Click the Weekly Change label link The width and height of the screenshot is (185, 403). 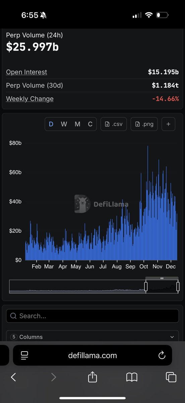point(30,99)
